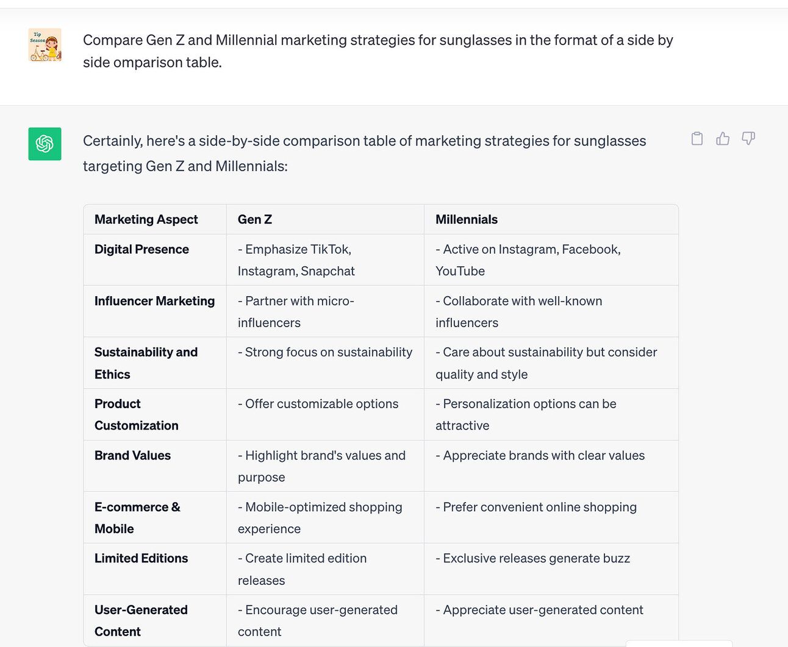The height and width of the screenshot is (647, 788).
Task: Click the Marketing Aspect column header
Action: pyautogui.click(x=146, y=219)
